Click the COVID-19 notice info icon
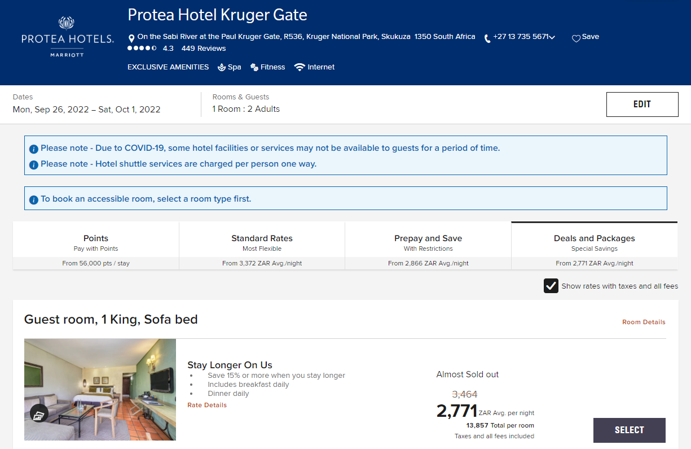The image size is (691, 449). (33, 149)
